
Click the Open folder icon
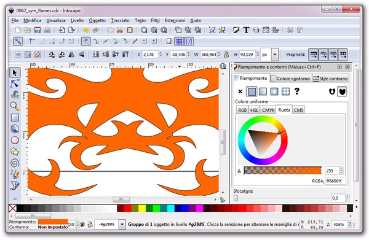(28, 30)
